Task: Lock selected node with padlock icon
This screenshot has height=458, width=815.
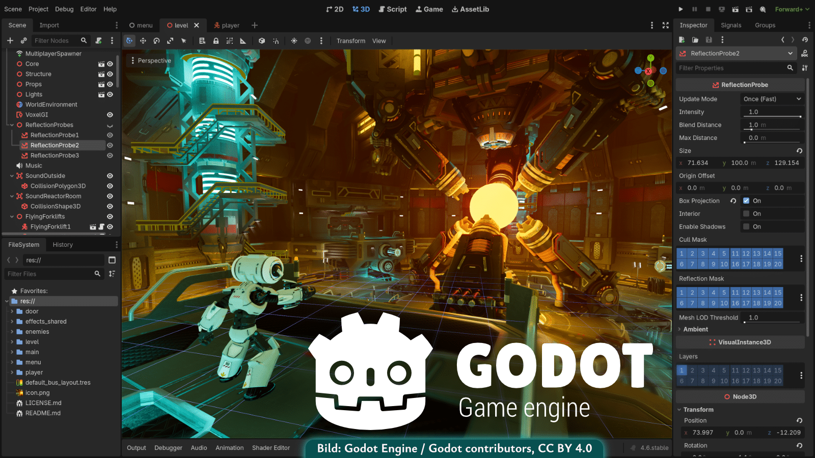Action: coord(216,41)
